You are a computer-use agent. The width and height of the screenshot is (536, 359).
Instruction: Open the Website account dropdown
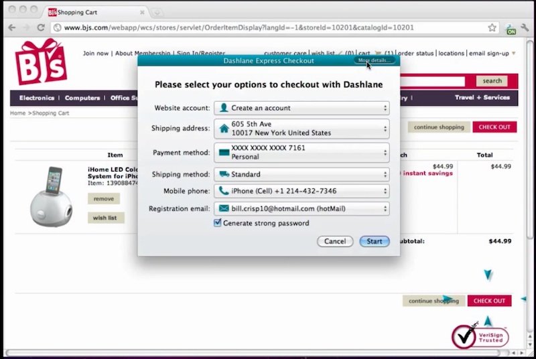click(301, 108)
